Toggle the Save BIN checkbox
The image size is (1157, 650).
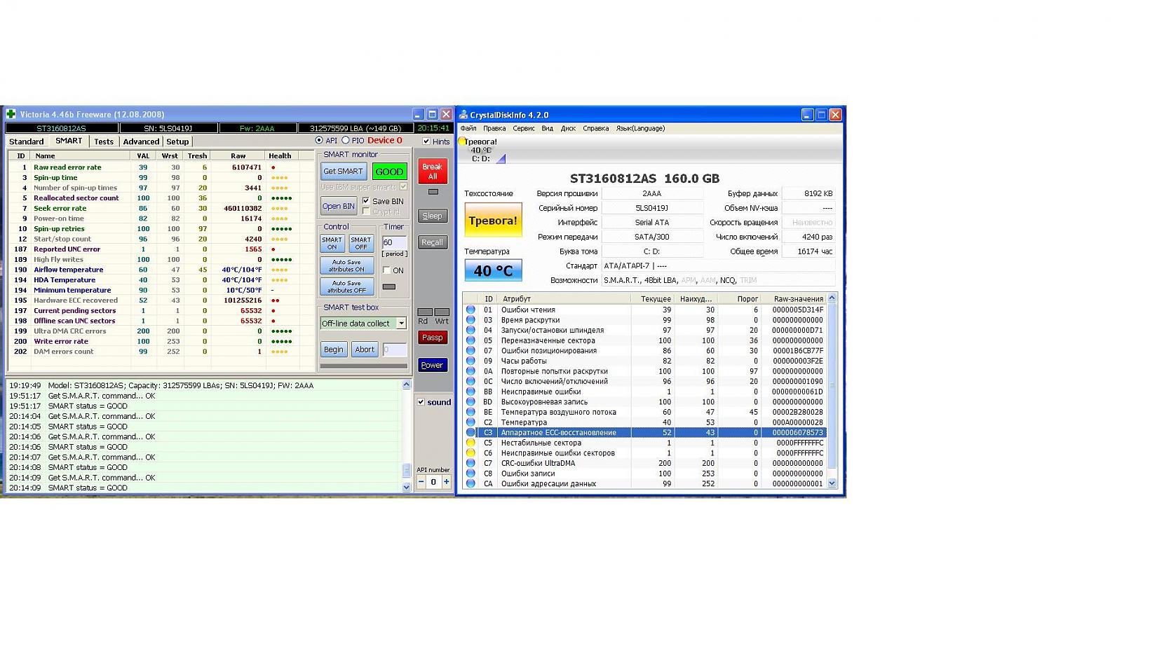[x=366, y=201]
